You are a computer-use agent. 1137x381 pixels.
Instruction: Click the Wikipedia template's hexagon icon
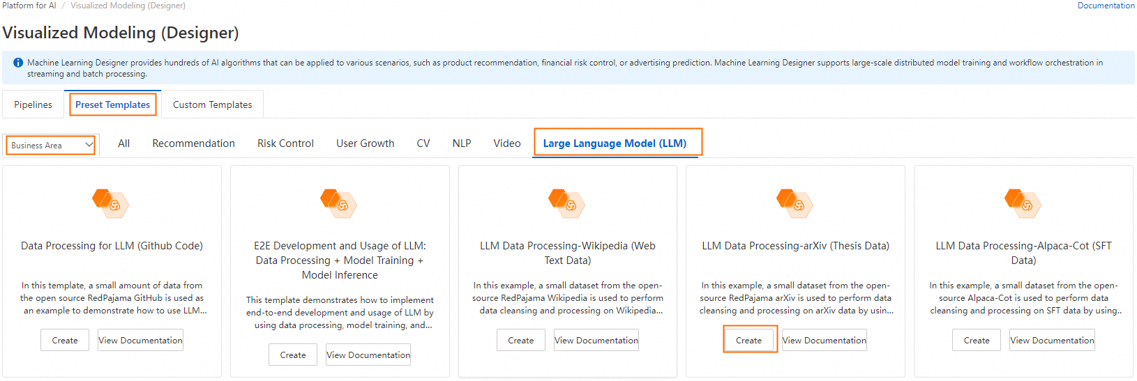click(x=567, y=203)
